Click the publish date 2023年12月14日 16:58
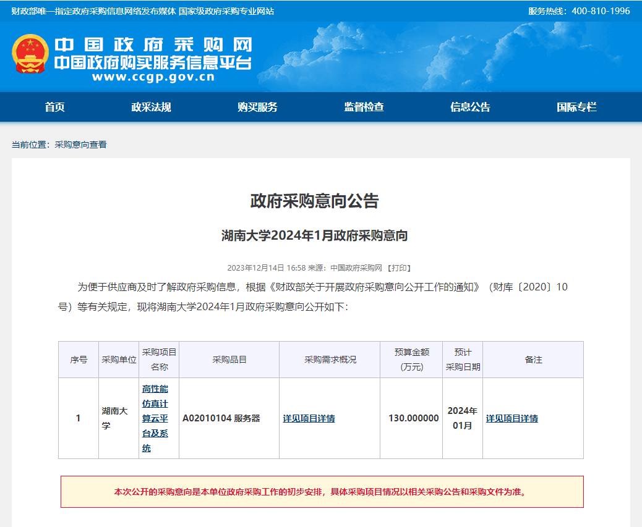Screen dimensions: 642x527 [267, 268]
